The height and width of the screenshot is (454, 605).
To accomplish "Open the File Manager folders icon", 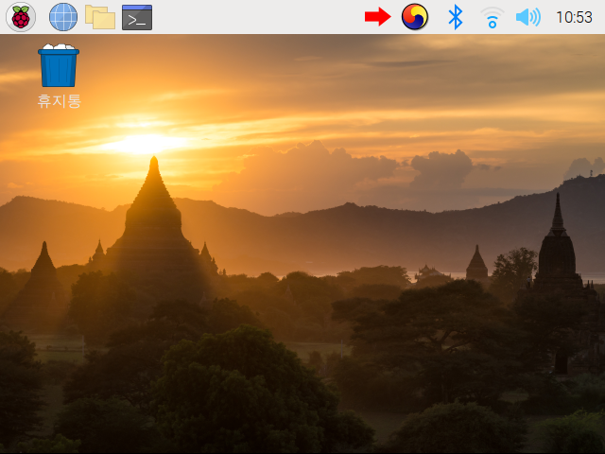I will pyautogui.click(x=100, y=17).
